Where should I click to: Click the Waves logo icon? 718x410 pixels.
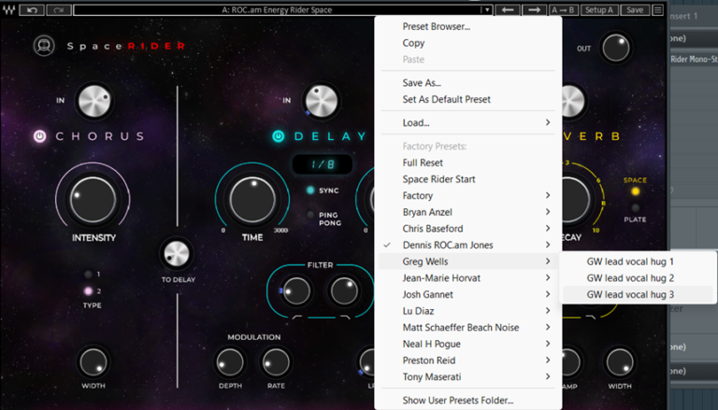8,9
